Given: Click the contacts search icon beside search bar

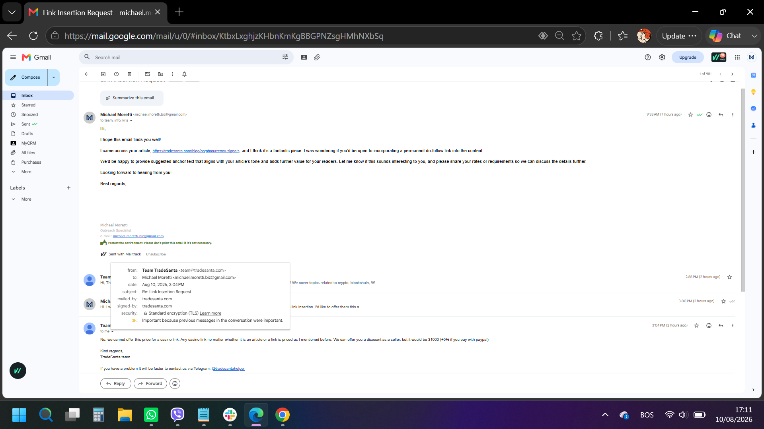Looking at the screenshot, I should (x=304, y=57).
